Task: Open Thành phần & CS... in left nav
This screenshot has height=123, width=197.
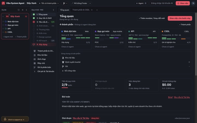Action: tap(44, 51)
